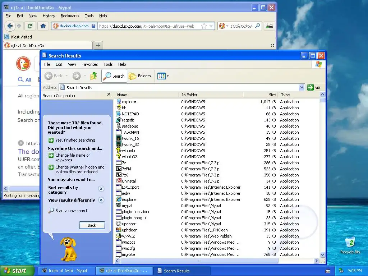This screenshot has width=368, height=276.
Task: Click the vertical scrollbar down arrow
Action: (322, 254)
